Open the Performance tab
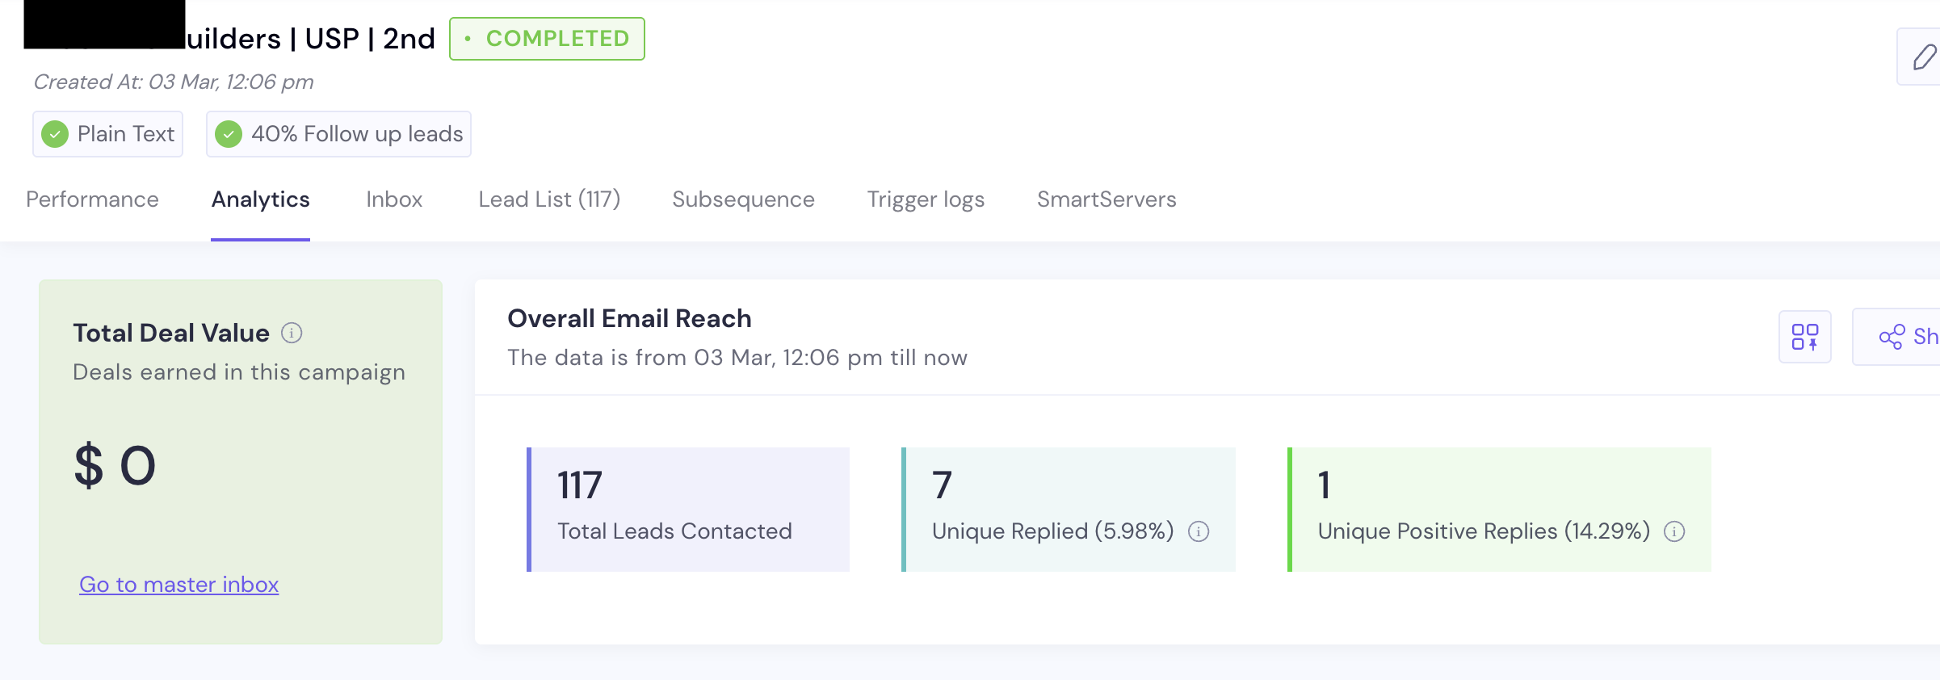1940x680 pixels. pyautogui.click(x=92, y=199)
